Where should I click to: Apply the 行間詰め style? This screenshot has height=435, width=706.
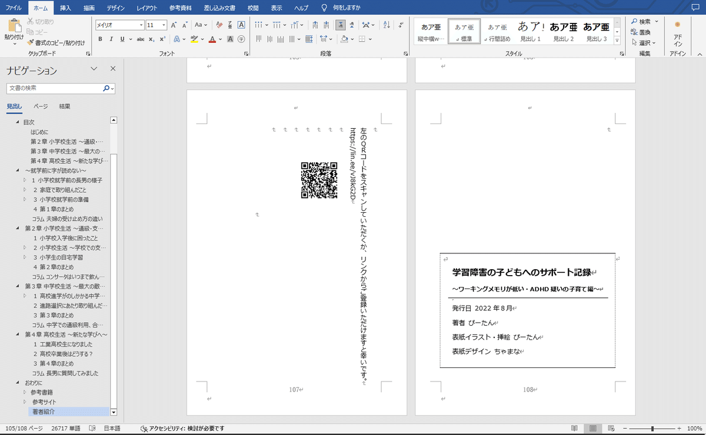tap(497, 32)
